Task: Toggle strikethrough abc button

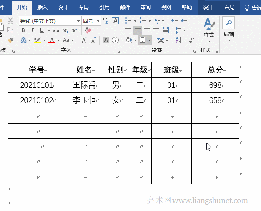Action: 56,30
